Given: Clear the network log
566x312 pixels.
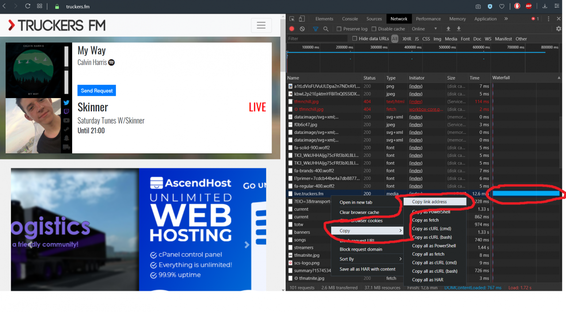Looking at the screenshot, I should [x=302, y=29].
